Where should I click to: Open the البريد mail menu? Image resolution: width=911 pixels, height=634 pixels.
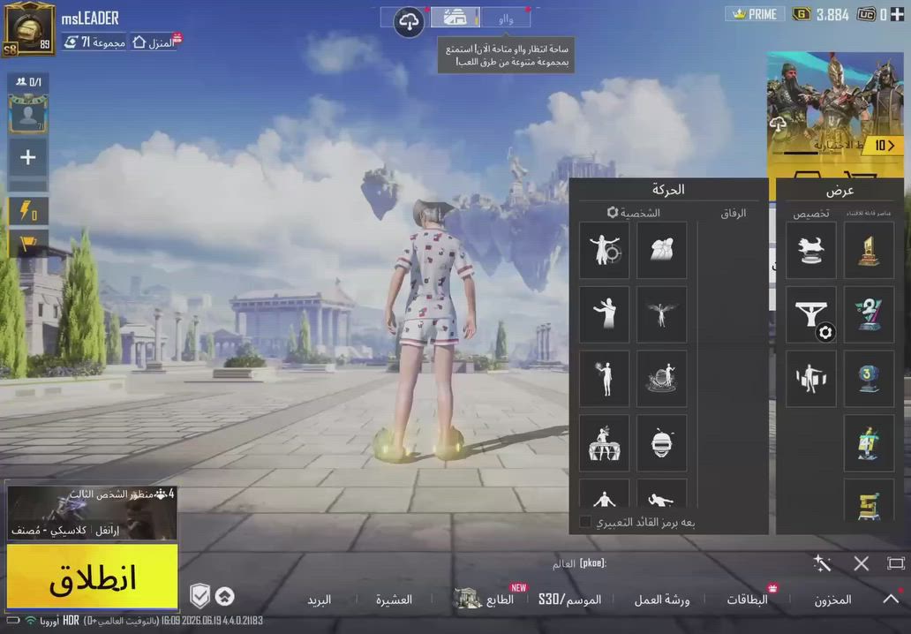(319, 600)
